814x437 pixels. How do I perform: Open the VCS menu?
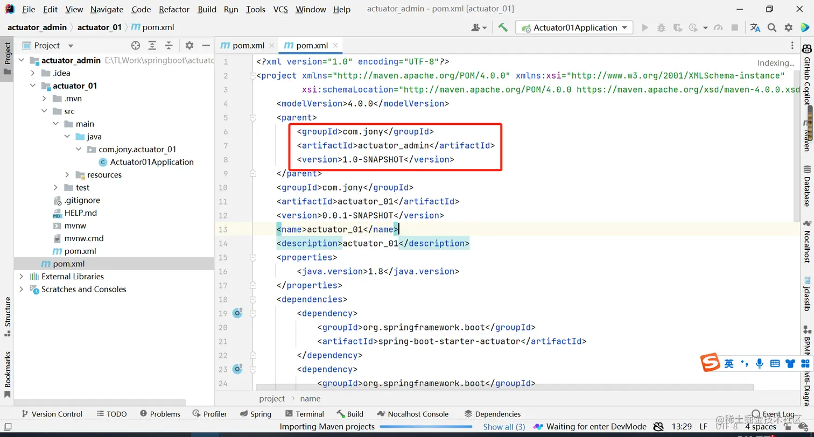280,9
